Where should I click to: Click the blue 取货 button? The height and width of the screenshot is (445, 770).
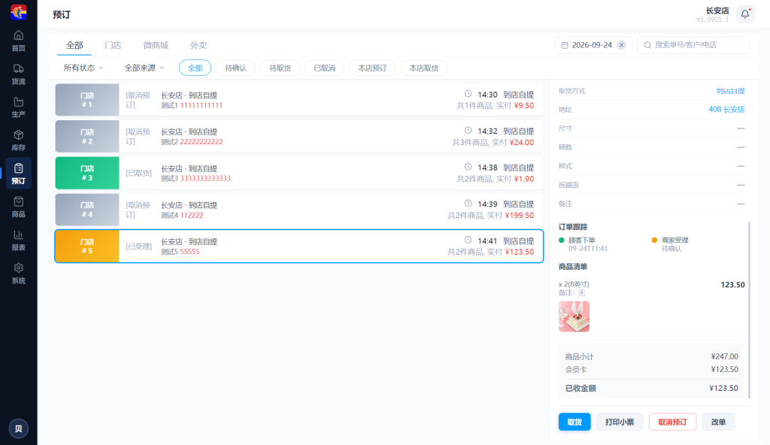(574, 422)
